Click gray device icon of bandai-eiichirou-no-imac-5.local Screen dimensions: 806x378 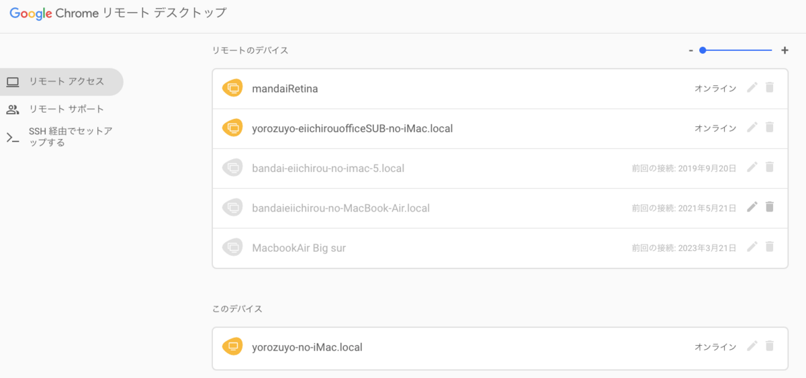click(x=232, y=168)
